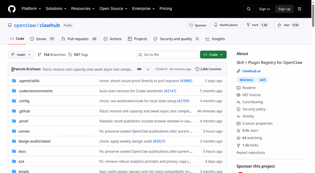This screenshot has height=173, width=315.
Task: Open the clawhub.ai website link
Action: pos(251,71)
